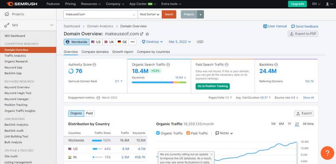This screenshot has width=336, height=164.
Task: Click the Go to Position Tracking button
Action: [212, 86]
